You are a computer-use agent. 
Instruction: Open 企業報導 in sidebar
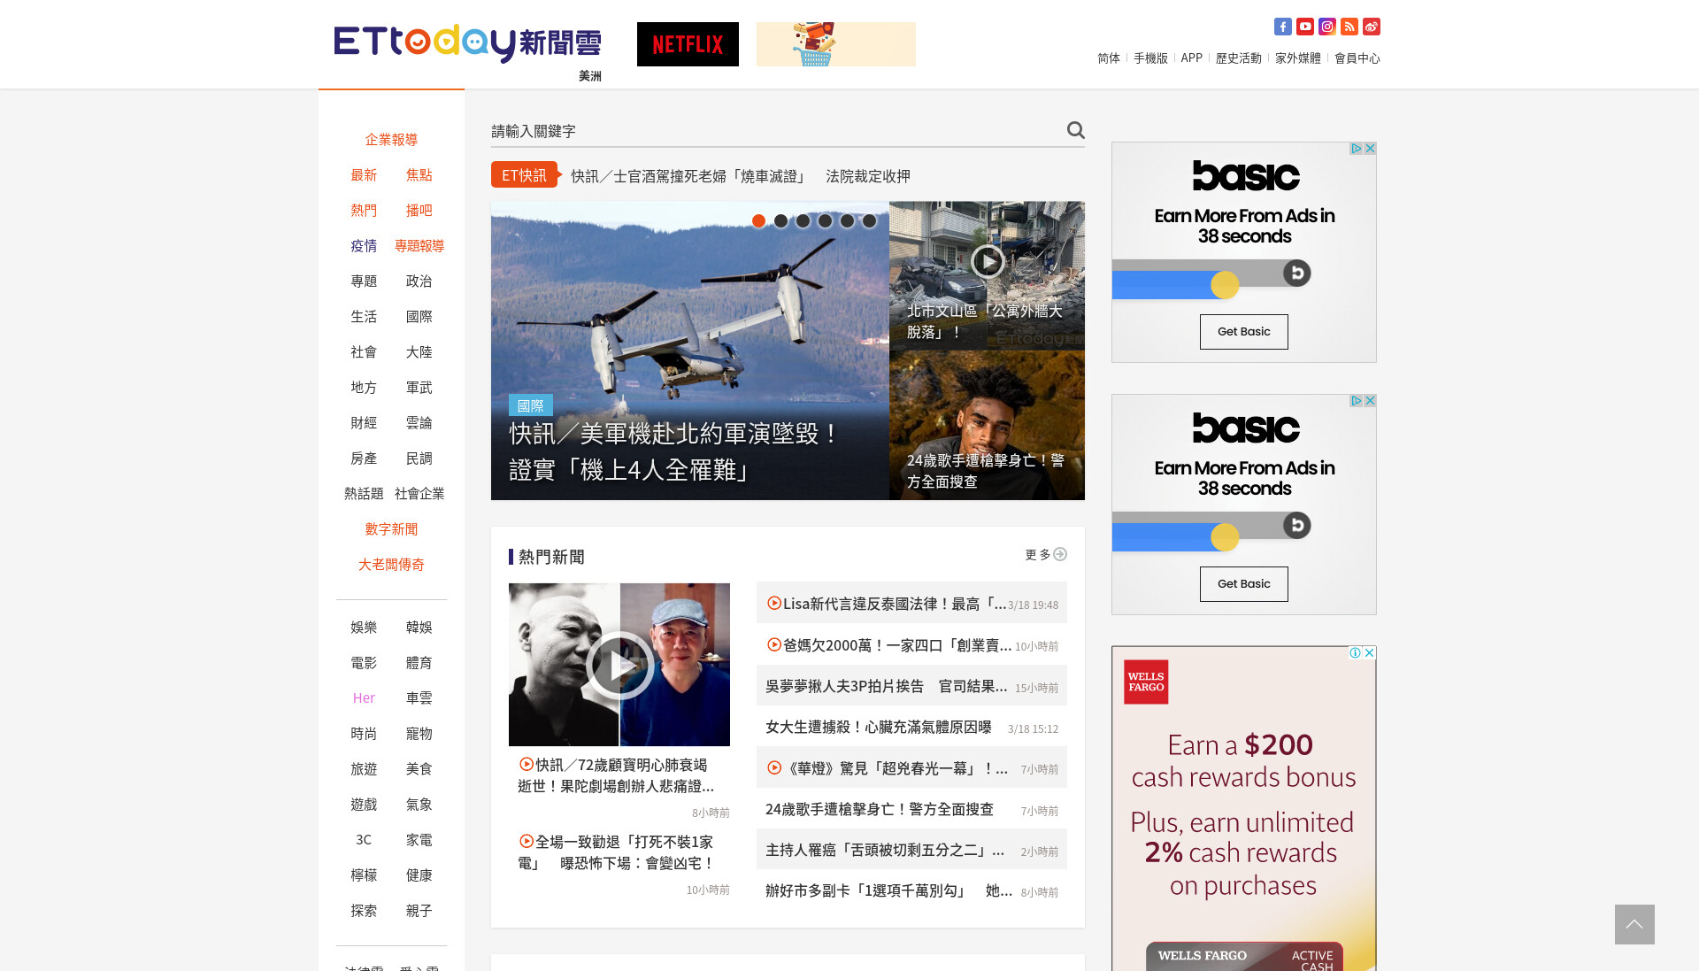[x=391, y=140]
